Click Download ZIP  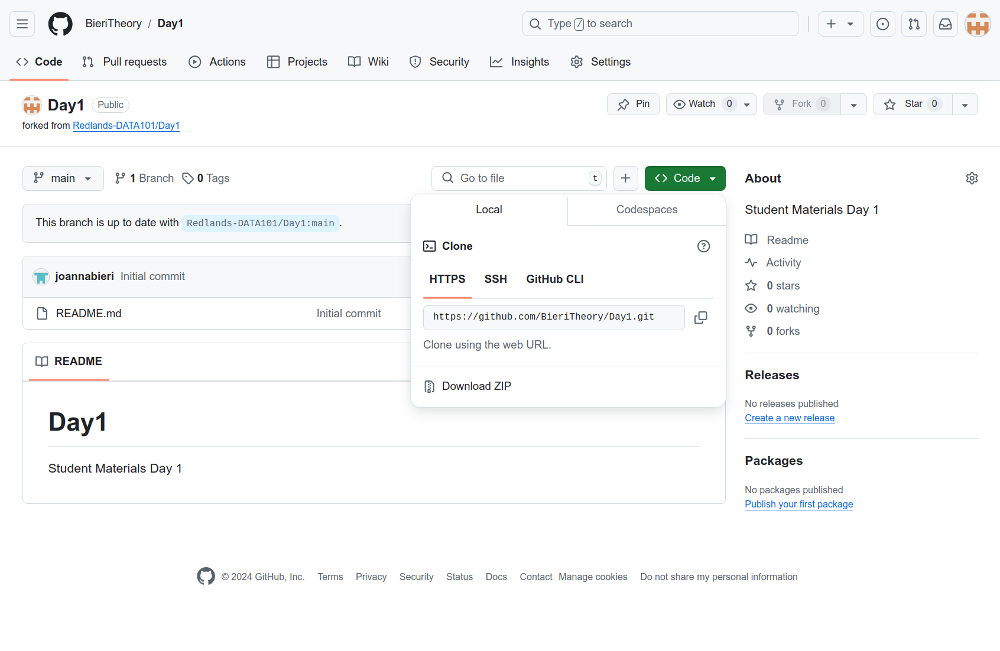476,386
